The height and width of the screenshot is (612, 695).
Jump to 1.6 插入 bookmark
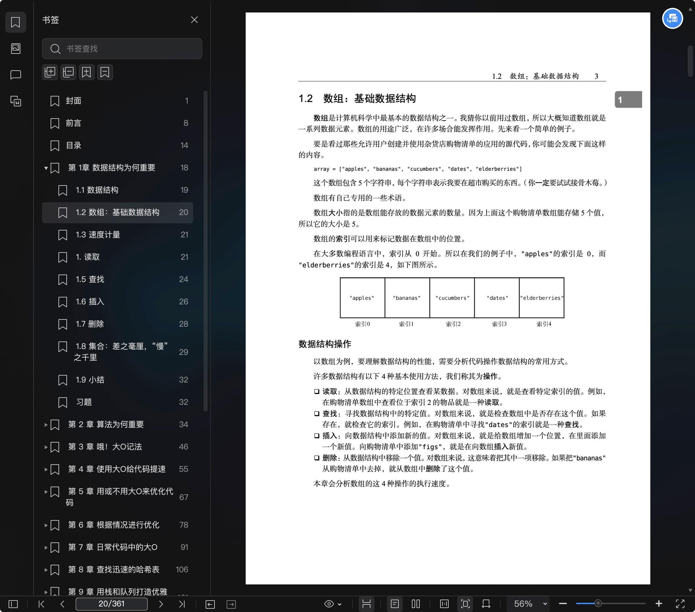[118, 302]
